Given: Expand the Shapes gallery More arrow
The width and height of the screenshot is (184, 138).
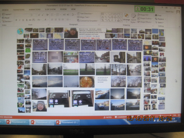Looking at the screenshot, I should point(121,21).
